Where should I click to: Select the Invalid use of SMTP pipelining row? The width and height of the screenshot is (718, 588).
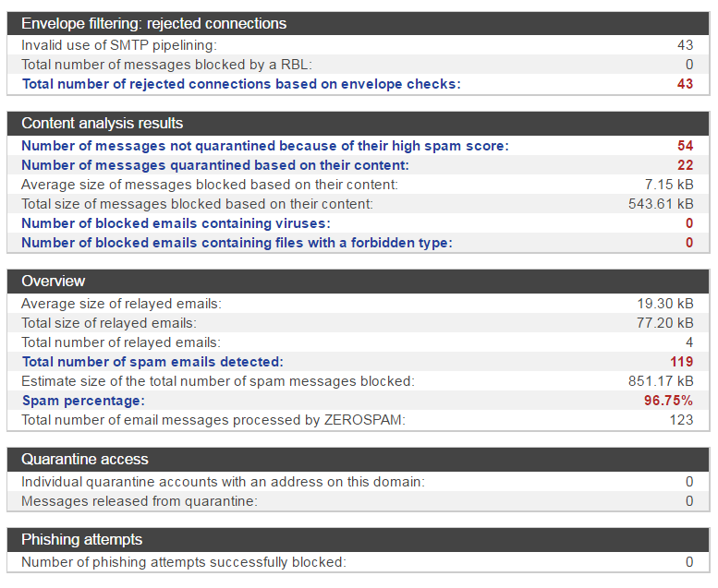pos(359,45)
